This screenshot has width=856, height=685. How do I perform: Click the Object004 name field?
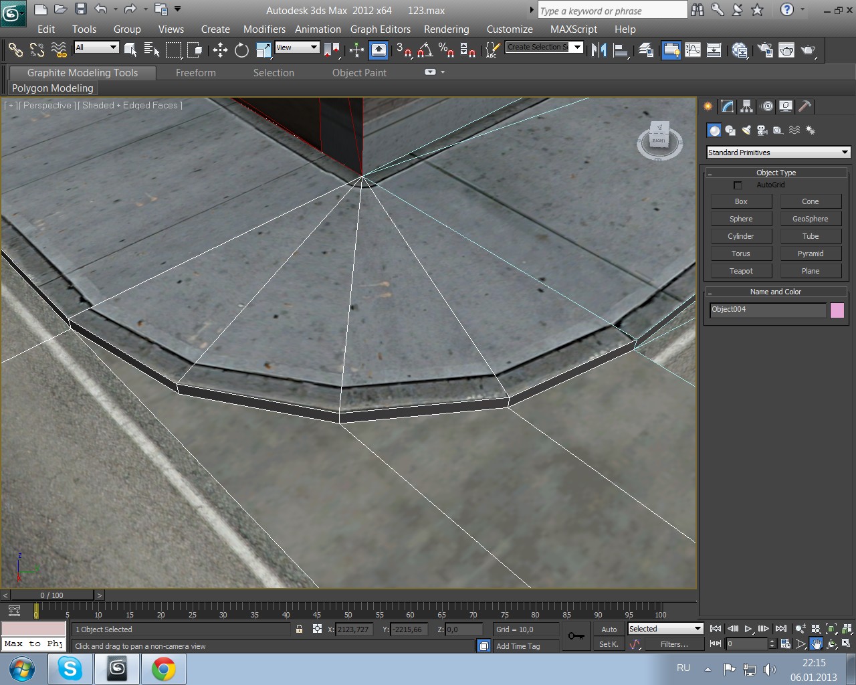click(x=768, y=310)
